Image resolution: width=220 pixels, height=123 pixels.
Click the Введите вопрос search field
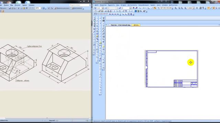[79, 5]
